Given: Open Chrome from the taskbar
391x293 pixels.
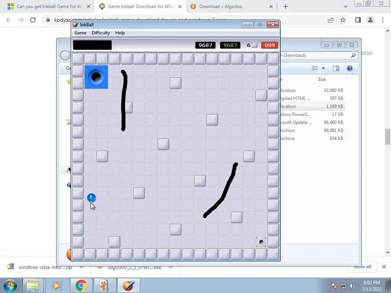Looking at the screenshot, I should pyautogui.click(x=81, y=285).
